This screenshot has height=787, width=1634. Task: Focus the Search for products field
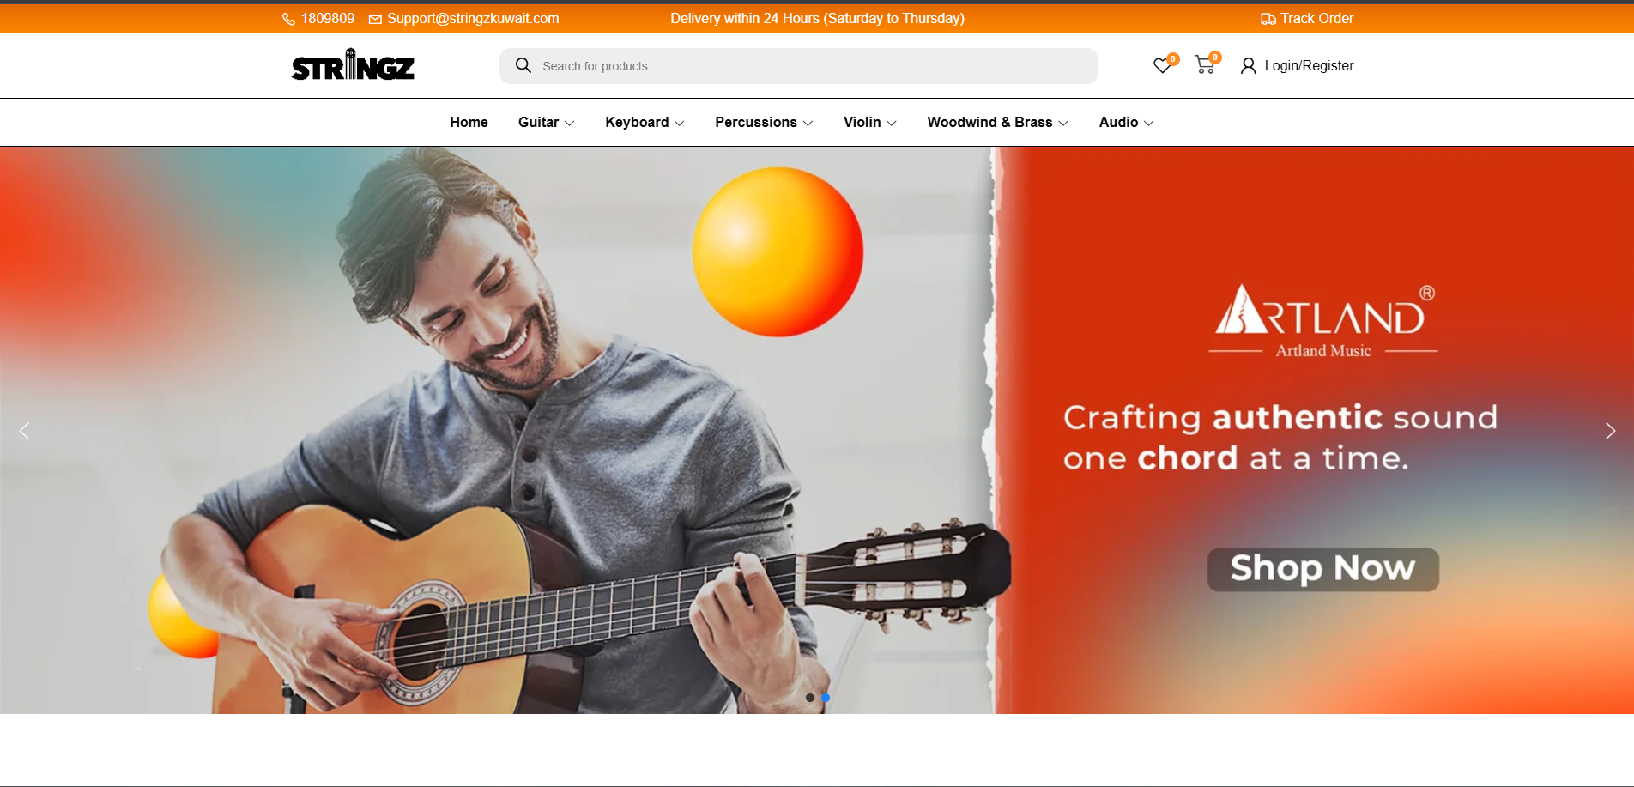pos(799,66)
